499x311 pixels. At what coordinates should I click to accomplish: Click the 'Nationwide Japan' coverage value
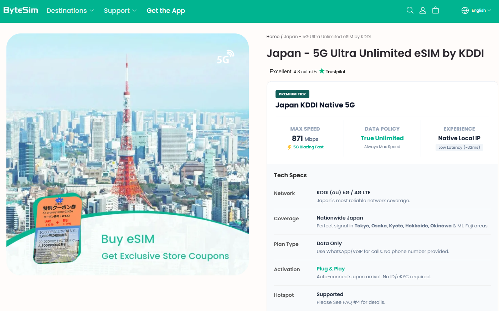(x=340, y=218)
